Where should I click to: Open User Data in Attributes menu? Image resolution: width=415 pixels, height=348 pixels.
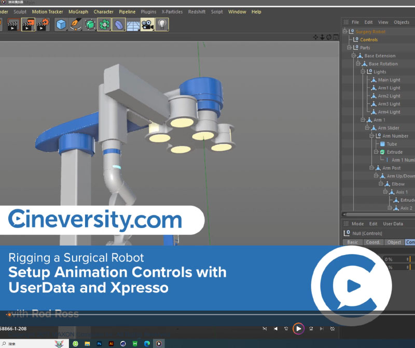[393, 224]
